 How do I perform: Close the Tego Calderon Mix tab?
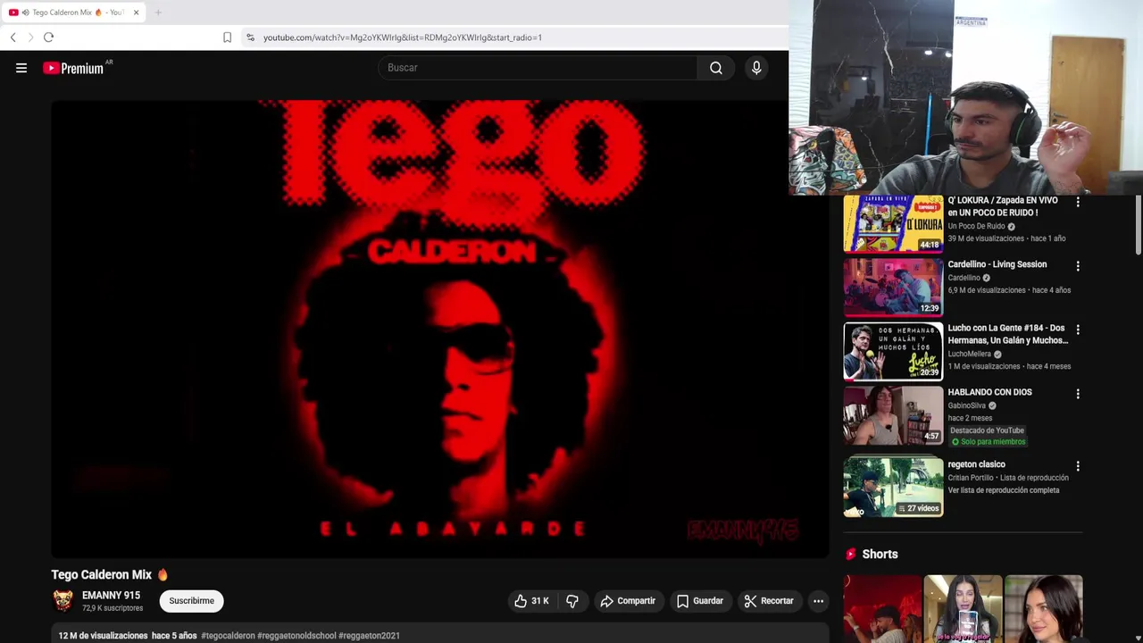(136, 13)
